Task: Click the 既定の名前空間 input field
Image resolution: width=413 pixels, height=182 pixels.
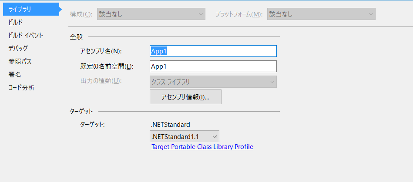Action: pos(213,66)
